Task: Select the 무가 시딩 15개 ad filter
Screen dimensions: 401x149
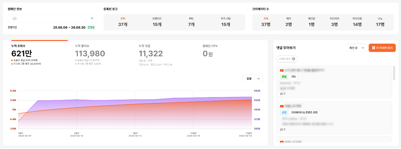Action: point(226,22)
